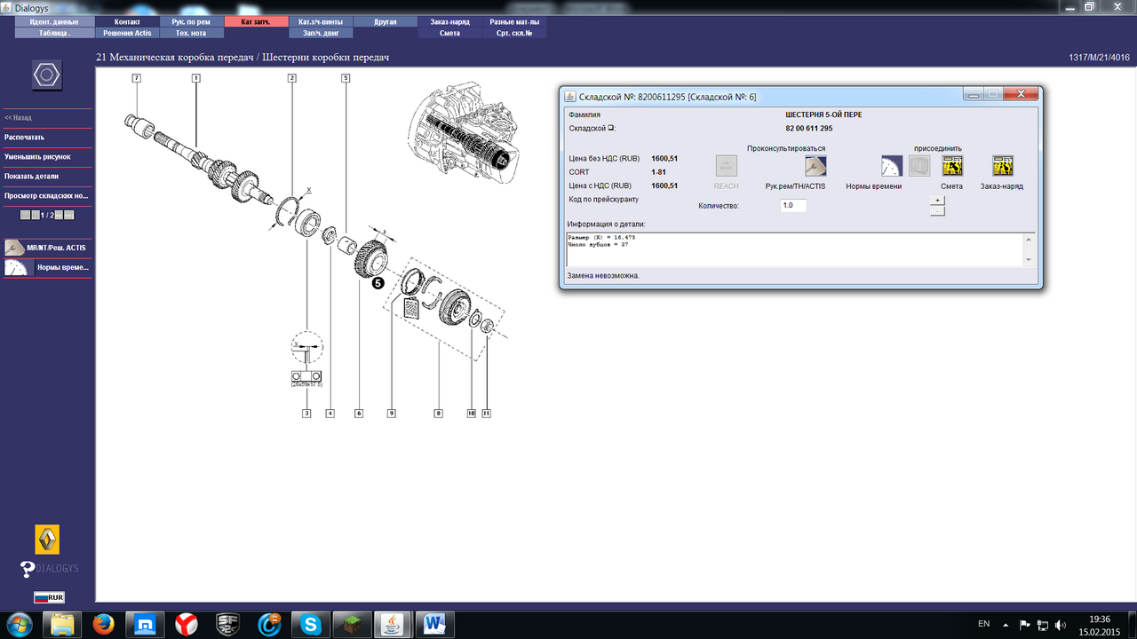Click the Заказ-наряд work order icon in dialog
Image resolution: width=1137 pixels, height=639 pixels.
[1003, 165]
